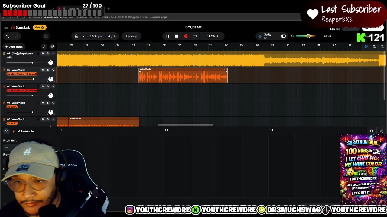The width and height of the screenshot is (387, 217).
Task: Click track 02 pan knob
Action: click(x=50, y=79)
